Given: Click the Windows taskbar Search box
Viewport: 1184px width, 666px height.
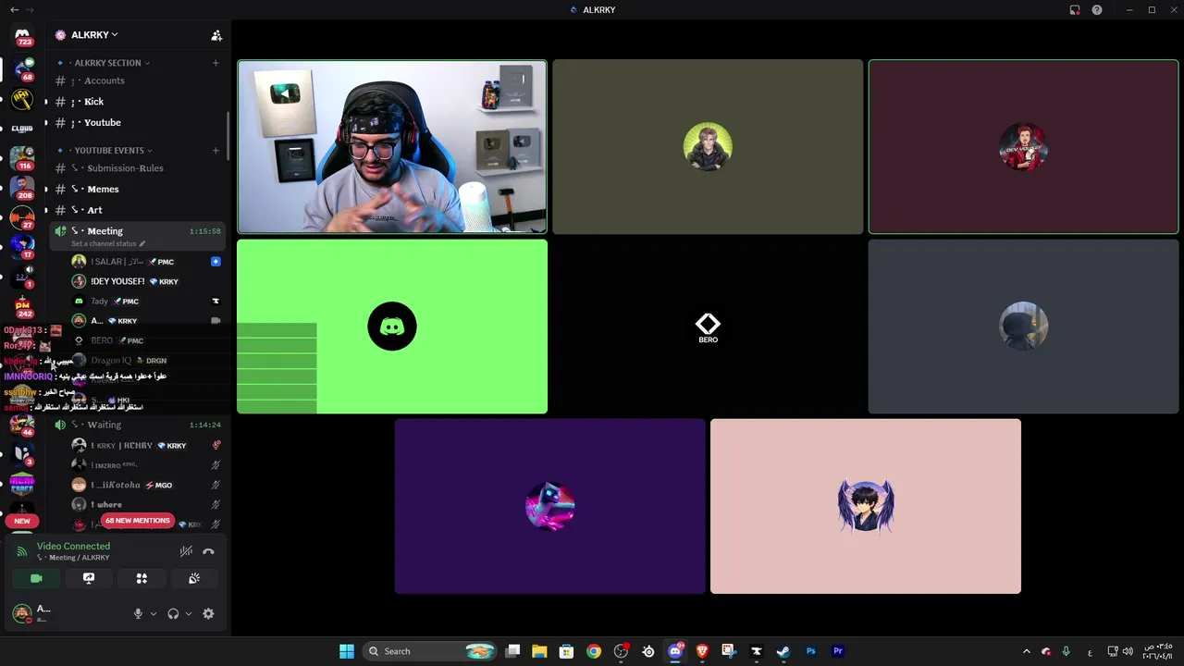Looking at the screenshot, I should [430, 651].
